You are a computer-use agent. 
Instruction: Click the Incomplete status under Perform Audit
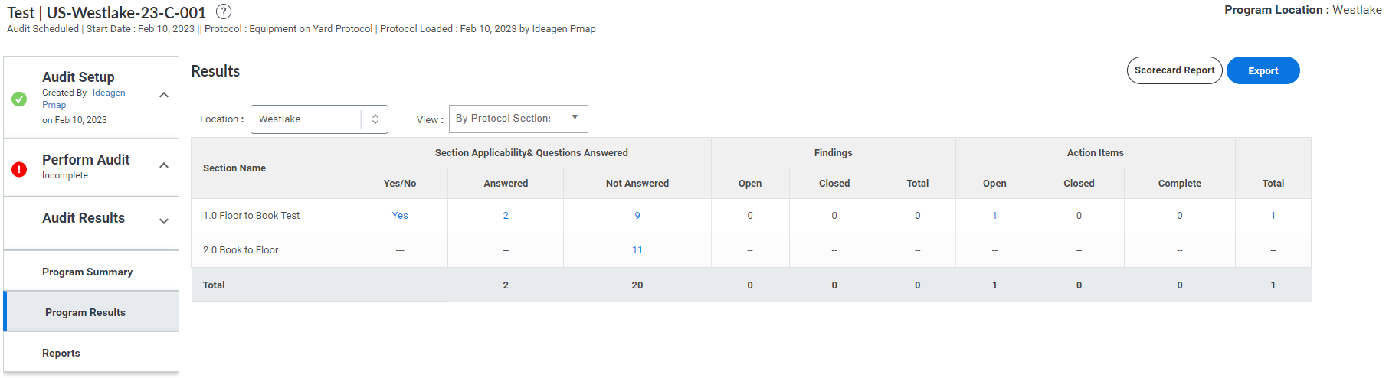pyautogui.click(x=65, y=175)
